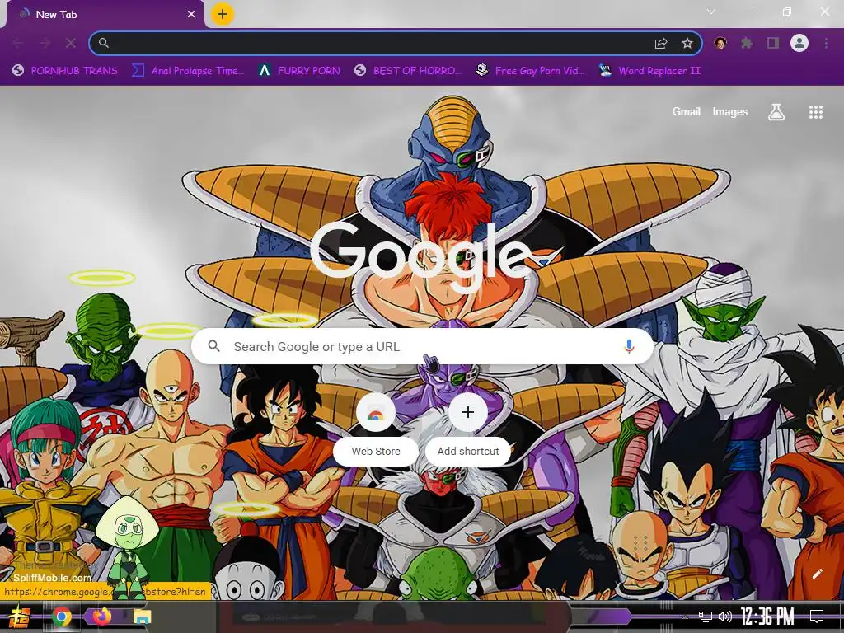Bookmark this tab with star icon
The height and width of the screenshot is (633, 844).
click(x=687, y=44)
